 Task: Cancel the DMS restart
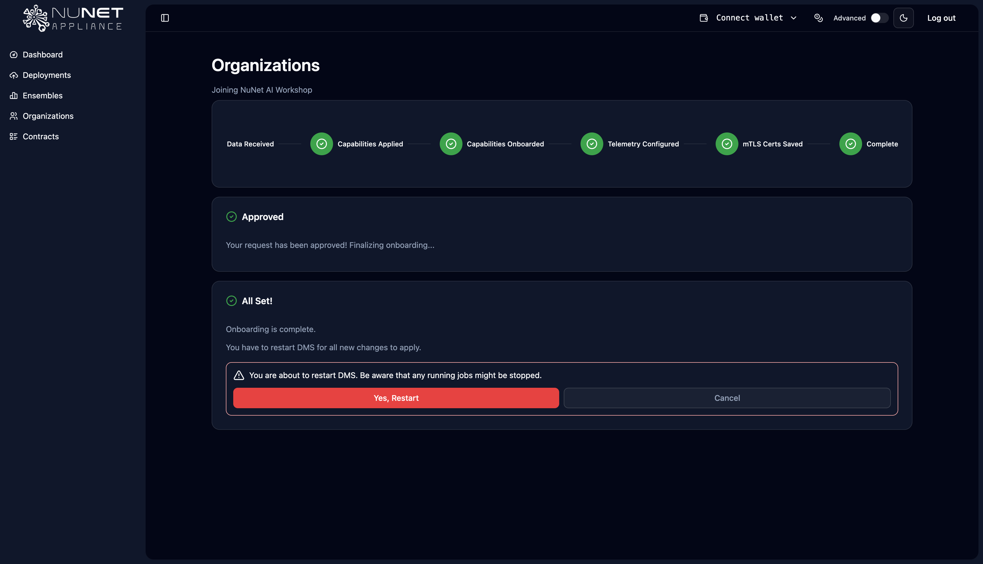point(727,398)
